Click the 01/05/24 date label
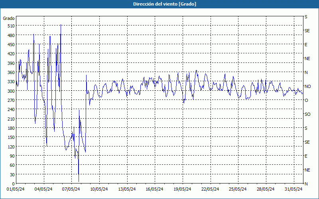319x199 pixels. [x=16, y=189]
